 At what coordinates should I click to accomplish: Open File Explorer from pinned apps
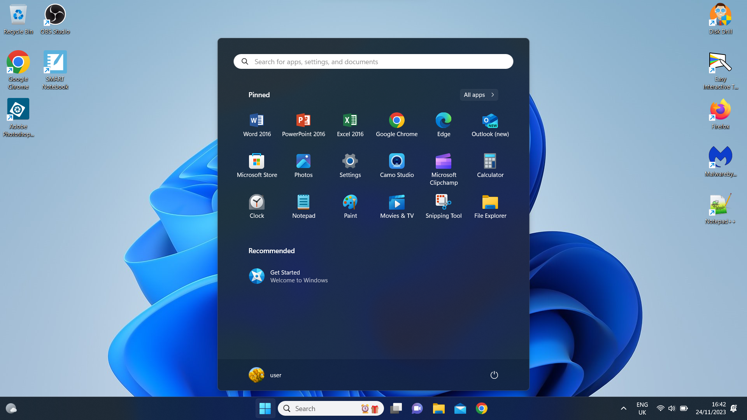pos(490,207)
